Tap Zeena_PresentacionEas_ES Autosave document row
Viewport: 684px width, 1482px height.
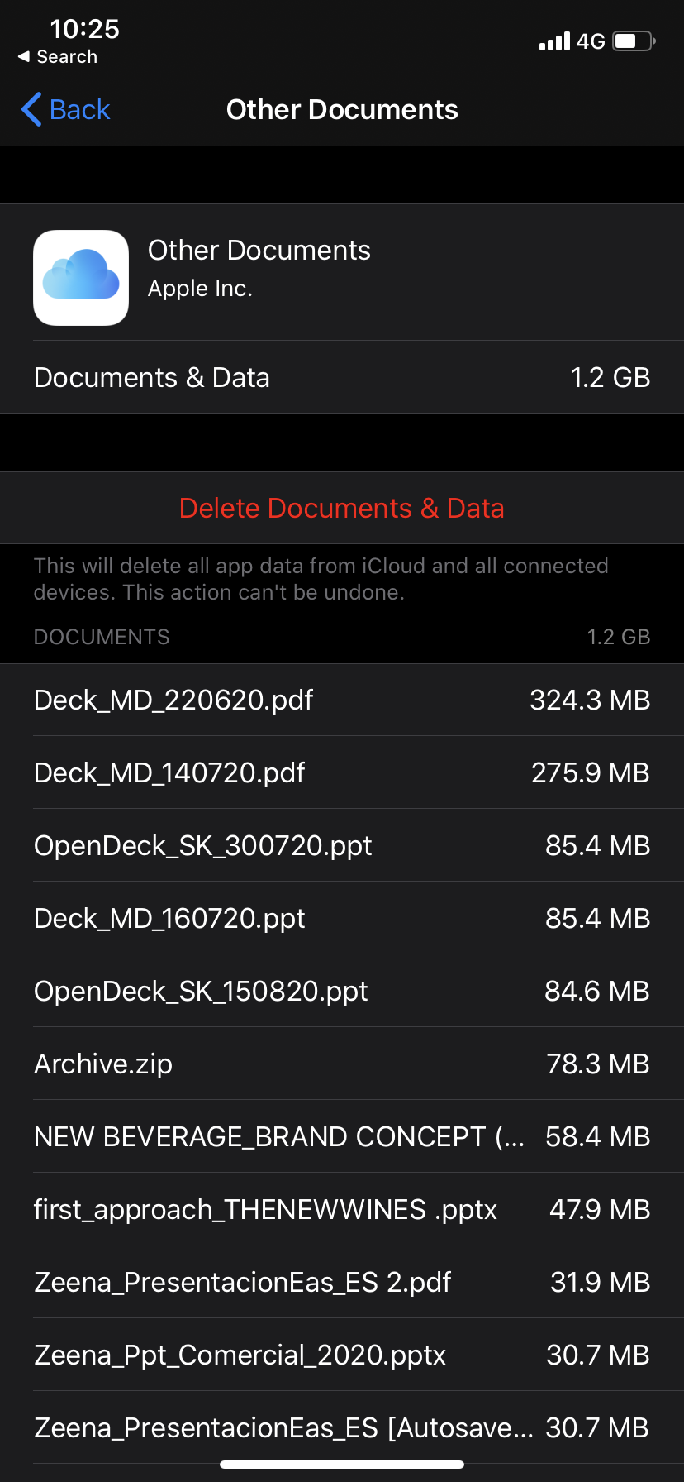pyautogui.click(x=342, y=1427)
